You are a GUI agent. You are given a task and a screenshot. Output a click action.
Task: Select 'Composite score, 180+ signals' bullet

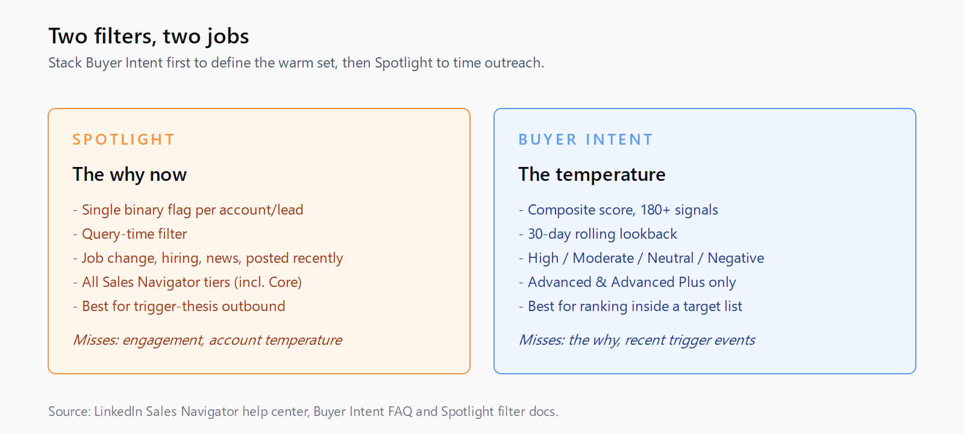618,210
